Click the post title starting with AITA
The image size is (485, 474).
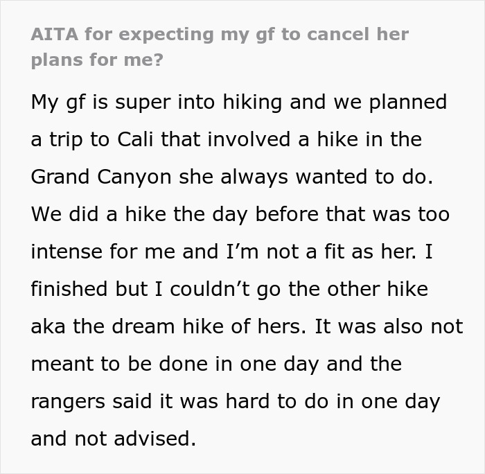(220, 34)
